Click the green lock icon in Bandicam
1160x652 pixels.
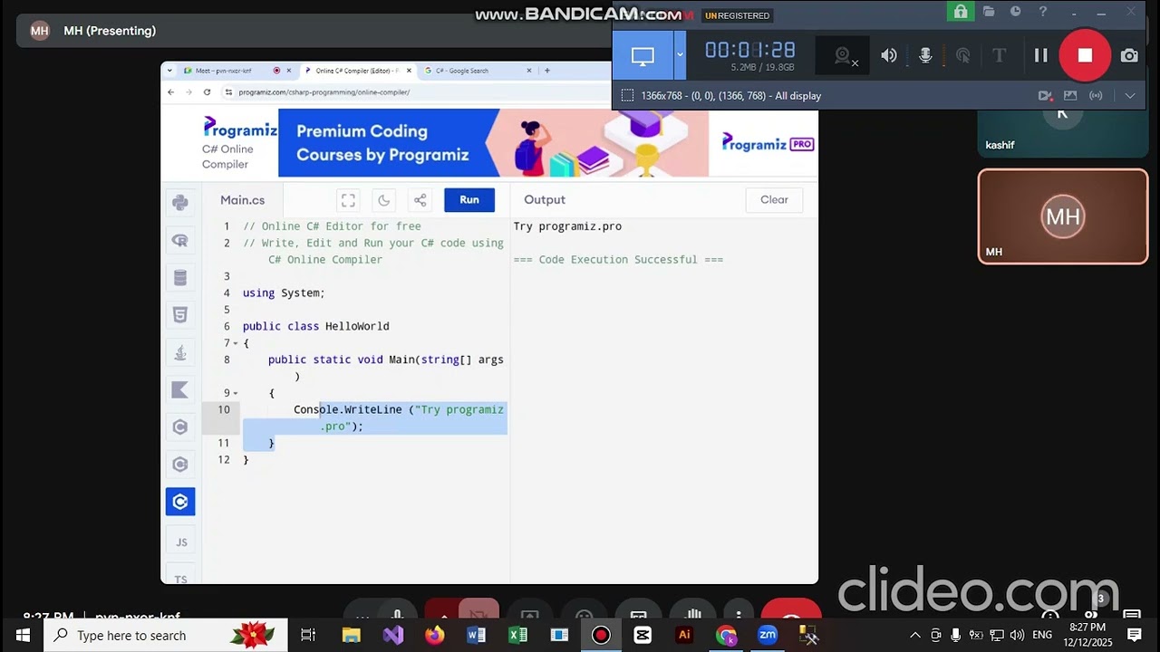960,12
